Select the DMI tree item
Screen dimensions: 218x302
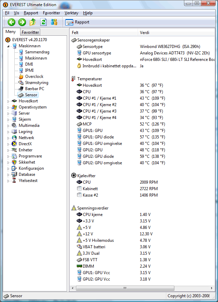tap(29, 64)
